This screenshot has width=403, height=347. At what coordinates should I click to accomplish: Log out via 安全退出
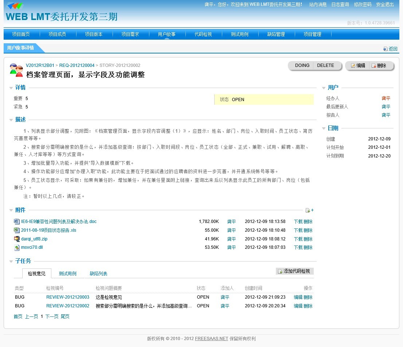pos(385,5)
